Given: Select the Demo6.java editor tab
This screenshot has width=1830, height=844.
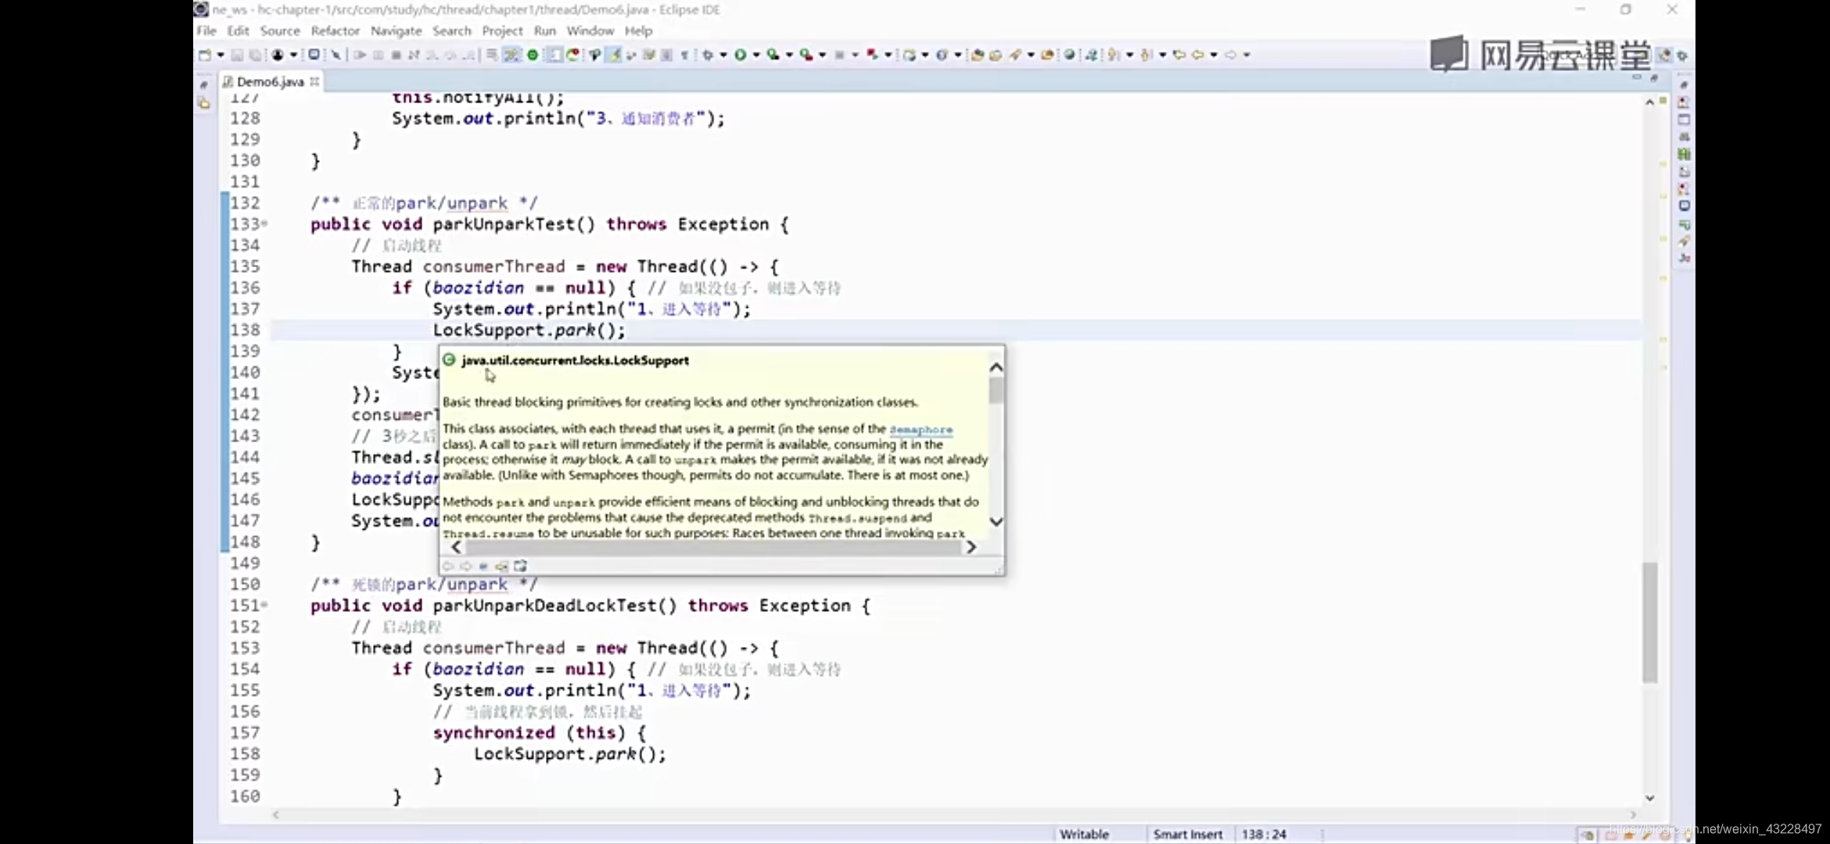Looking at the screenshot, I should click(x=271, y=81).
